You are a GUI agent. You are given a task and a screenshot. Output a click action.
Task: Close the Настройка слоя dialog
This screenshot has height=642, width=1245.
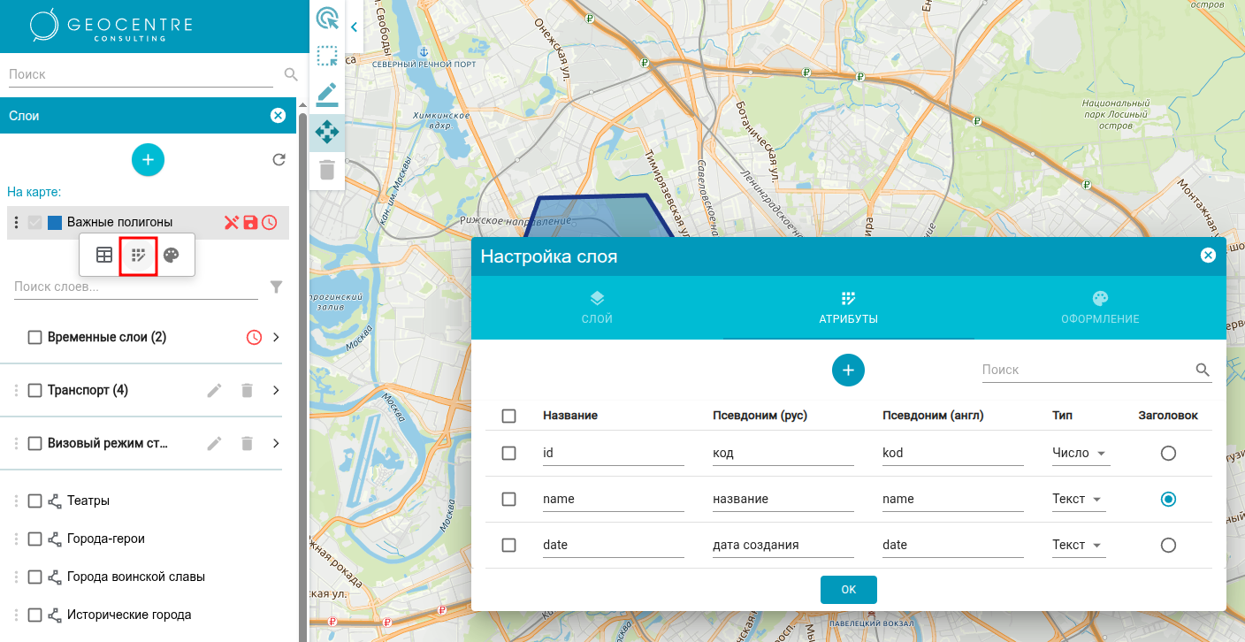click(1208, 256)
